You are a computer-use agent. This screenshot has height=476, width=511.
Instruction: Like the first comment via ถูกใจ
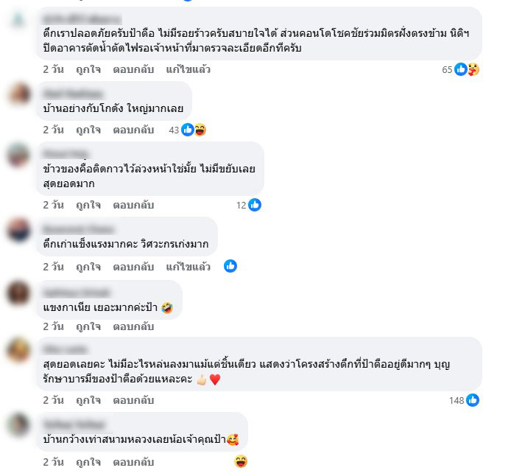coord(88,69)
